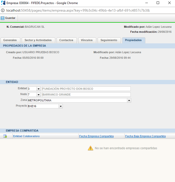Open the Seguimiento tab
The width and height of the screenshot is (175, 182).
tap(109, 40)
